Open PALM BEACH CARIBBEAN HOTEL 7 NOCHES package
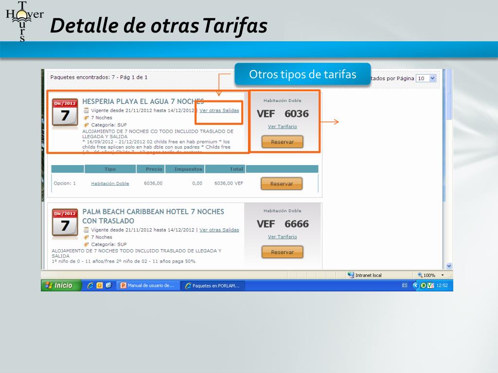Screen dimensions: 498x373 pyautogui.click(x=153, y=216)
